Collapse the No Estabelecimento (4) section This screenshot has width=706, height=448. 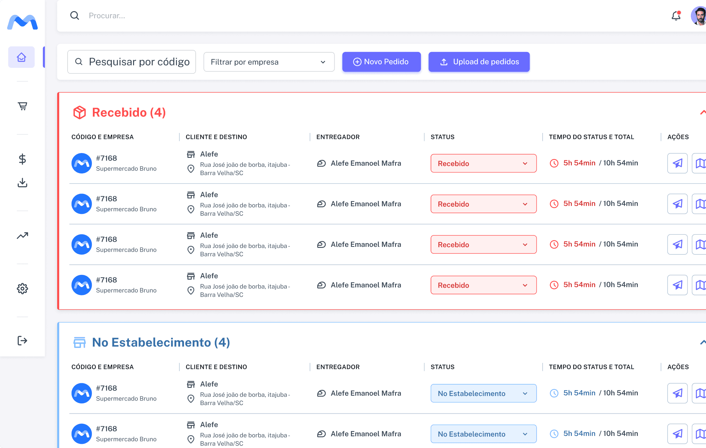pyautogui.click(x=703, y=342)
